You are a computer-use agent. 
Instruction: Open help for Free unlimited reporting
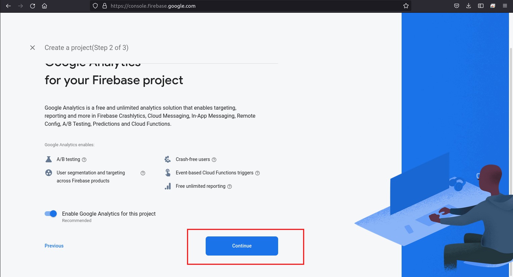(x=229, y=186)
